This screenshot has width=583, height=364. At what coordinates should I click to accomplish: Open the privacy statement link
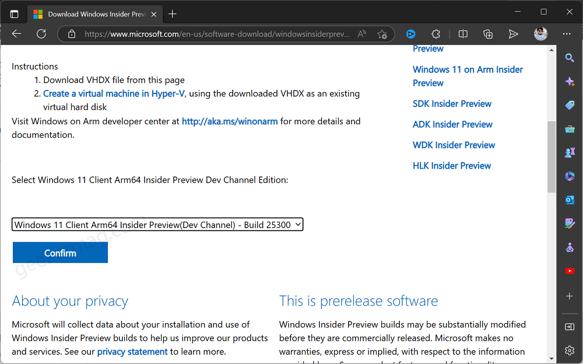132,352
